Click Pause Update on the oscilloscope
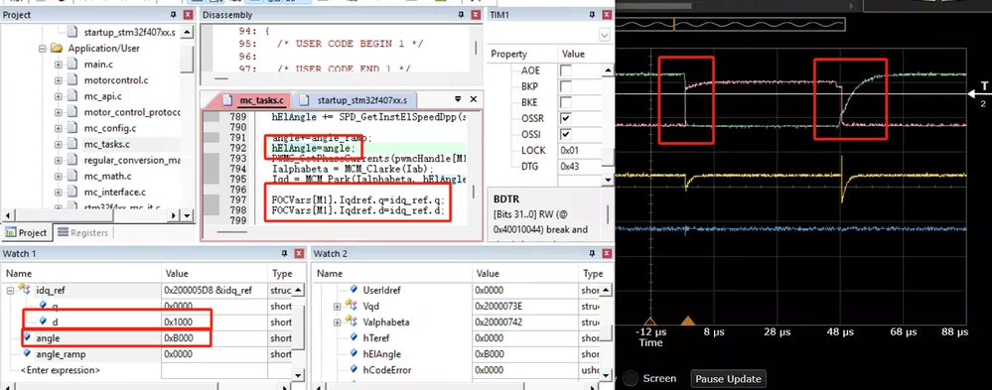 click(728, 379)
